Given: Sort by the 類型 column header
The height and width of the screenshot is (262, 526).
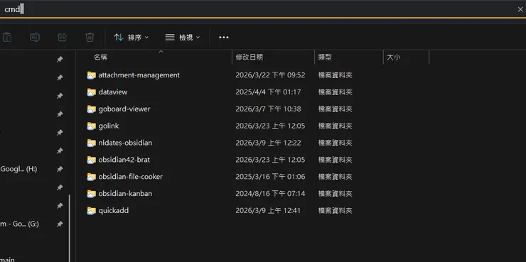Looking at the screenshot, I should tap(325, 58).
